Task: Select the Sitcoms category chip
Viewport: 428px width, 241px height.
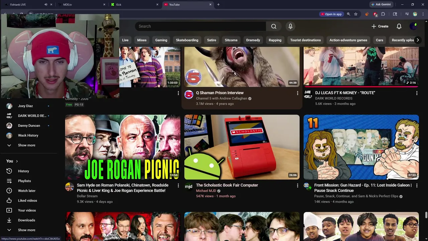Action: tap(231, 40)
